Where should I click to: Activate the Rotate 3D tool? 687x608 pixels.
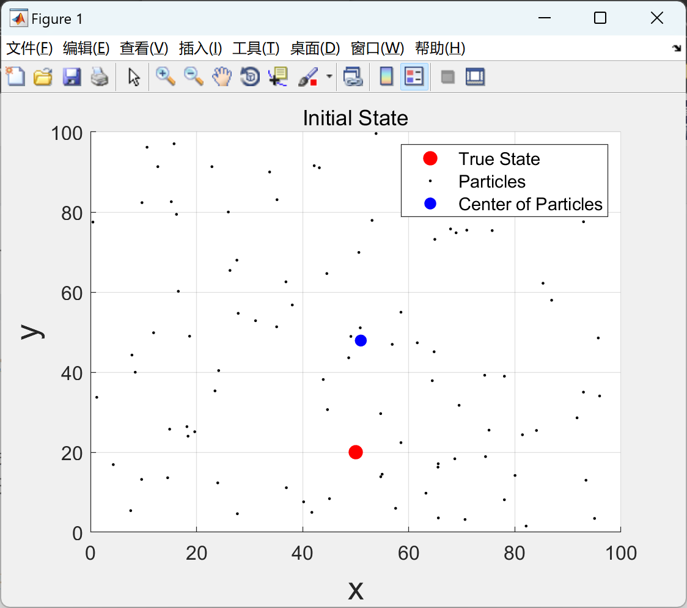tap(250, 76)
